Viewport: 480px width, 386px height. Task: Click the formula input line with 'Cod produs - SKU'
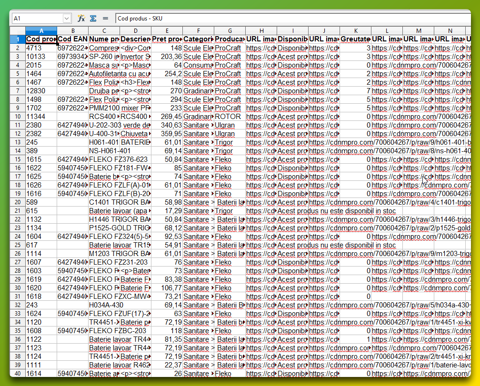(286, 18)
